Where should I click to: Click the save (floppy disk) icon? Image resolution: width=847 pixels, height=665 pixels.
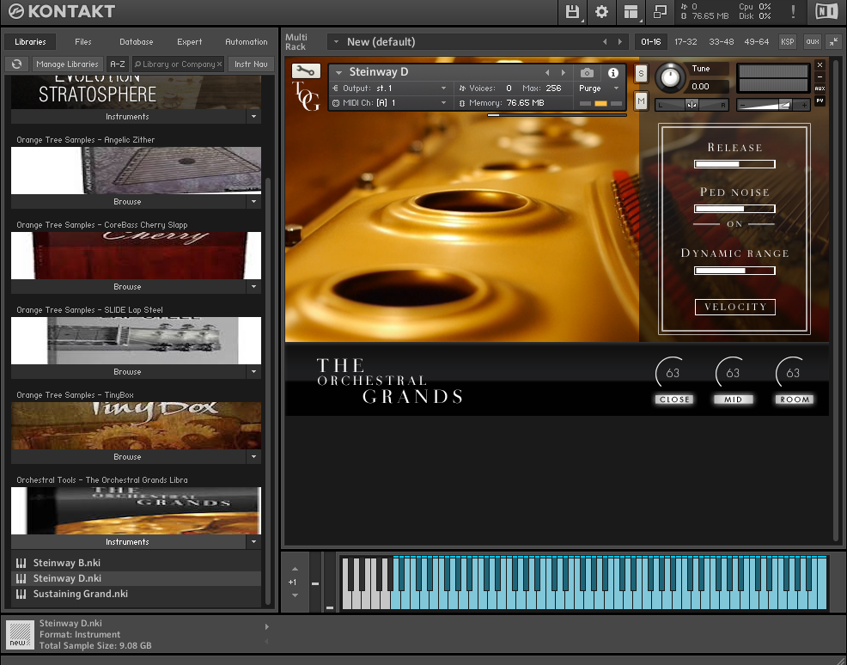click(x=572, y=12)
